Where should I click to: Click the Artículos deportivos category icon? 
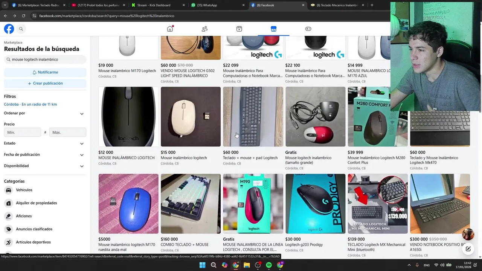coord(8,242)
